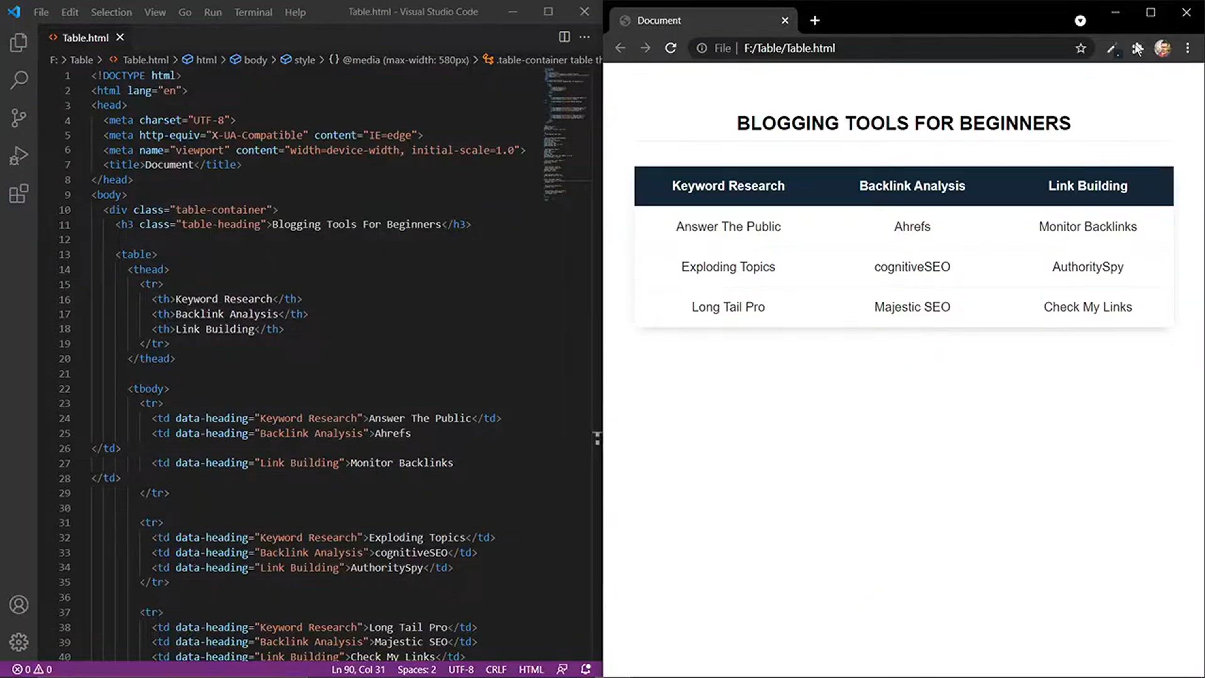The height and width of the screenshot is (678, 1205).
Task: Select the Document tab in Chrome
Action: point(703,21)
